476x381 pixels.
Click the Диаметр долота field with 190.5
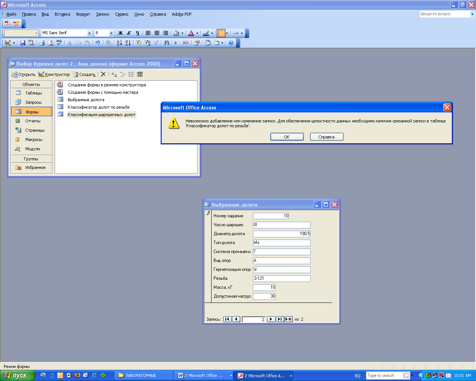pyautogui.click(x=282, y=234)
